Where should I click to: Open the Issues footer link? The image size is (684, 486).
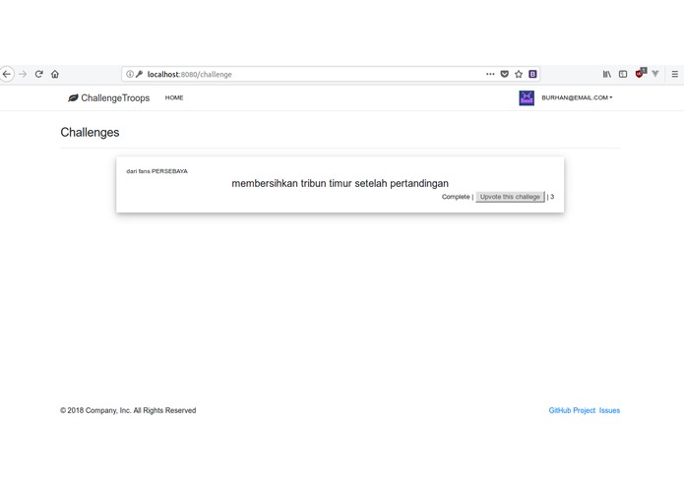pyautogui.click(x=609, y=410)
